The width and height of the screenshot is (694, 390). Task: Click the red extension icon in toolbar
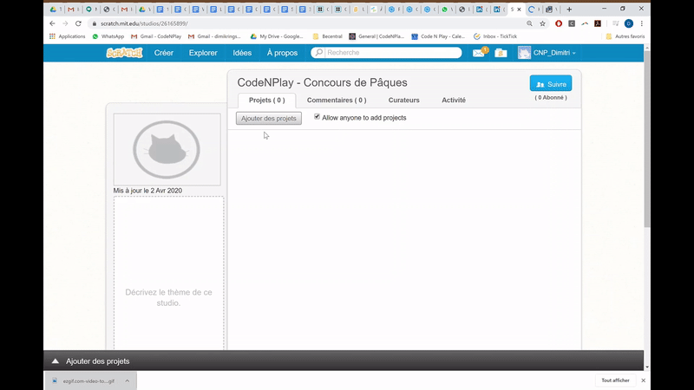[x=559, y=23]
